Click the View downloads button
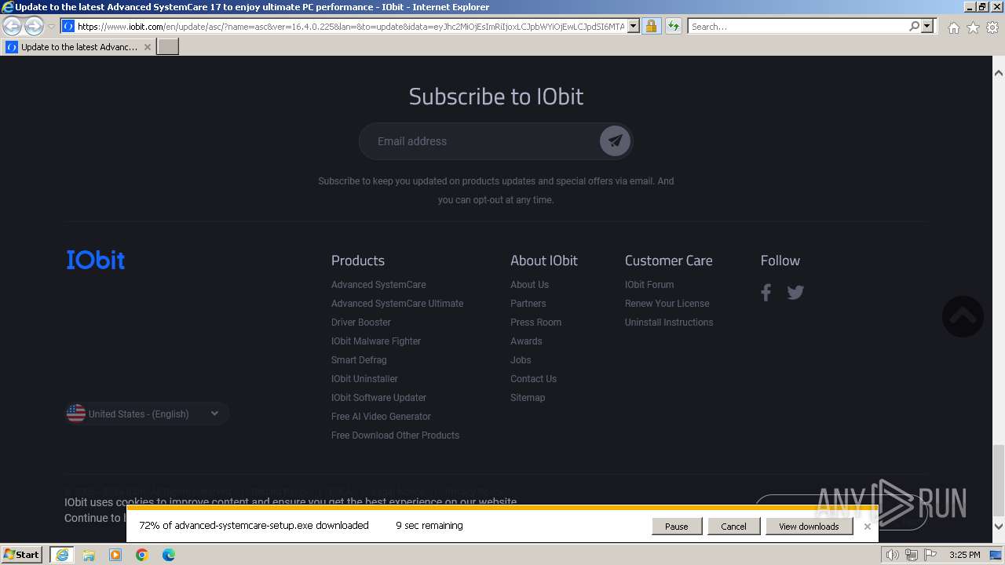1005x565 pixels. [x=809, y=527]
